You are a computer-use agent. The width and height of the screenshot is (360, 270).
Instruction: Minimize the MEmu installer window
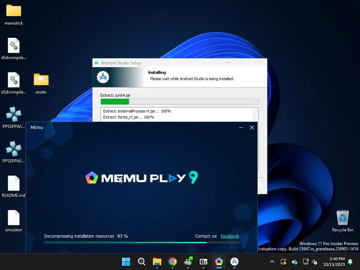241,127
